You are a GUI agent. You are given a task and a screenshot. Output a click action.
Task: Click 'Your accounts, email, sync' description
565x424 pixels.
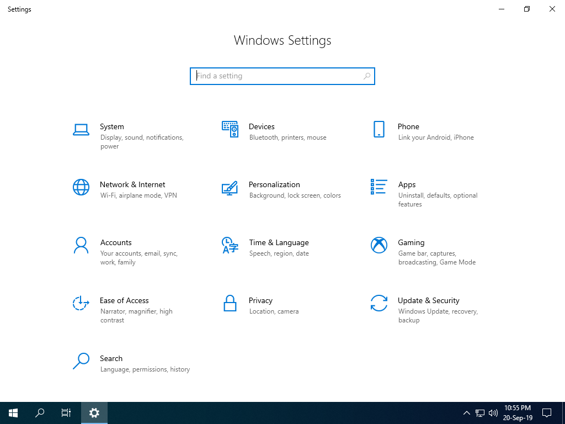point(138,258)
